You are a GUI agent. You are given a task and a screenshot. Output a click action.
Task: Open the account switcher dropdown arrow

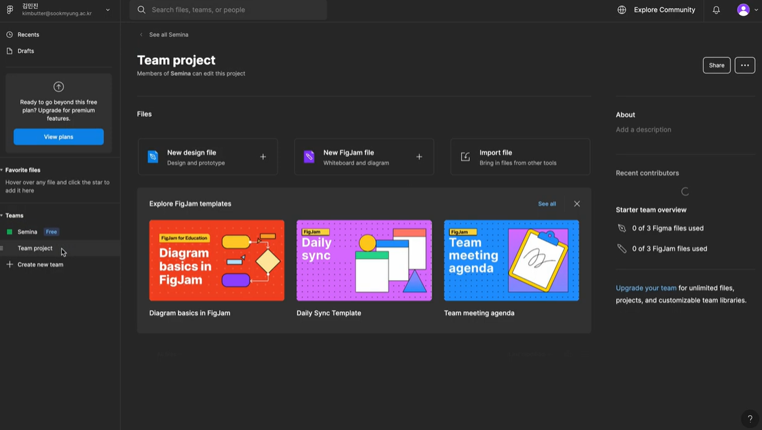(x=108, y=10)
